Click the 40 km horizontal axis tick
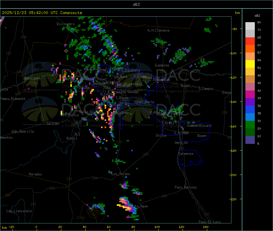The width and height of the screenshot is (273, 231). (x=84, y=227)
